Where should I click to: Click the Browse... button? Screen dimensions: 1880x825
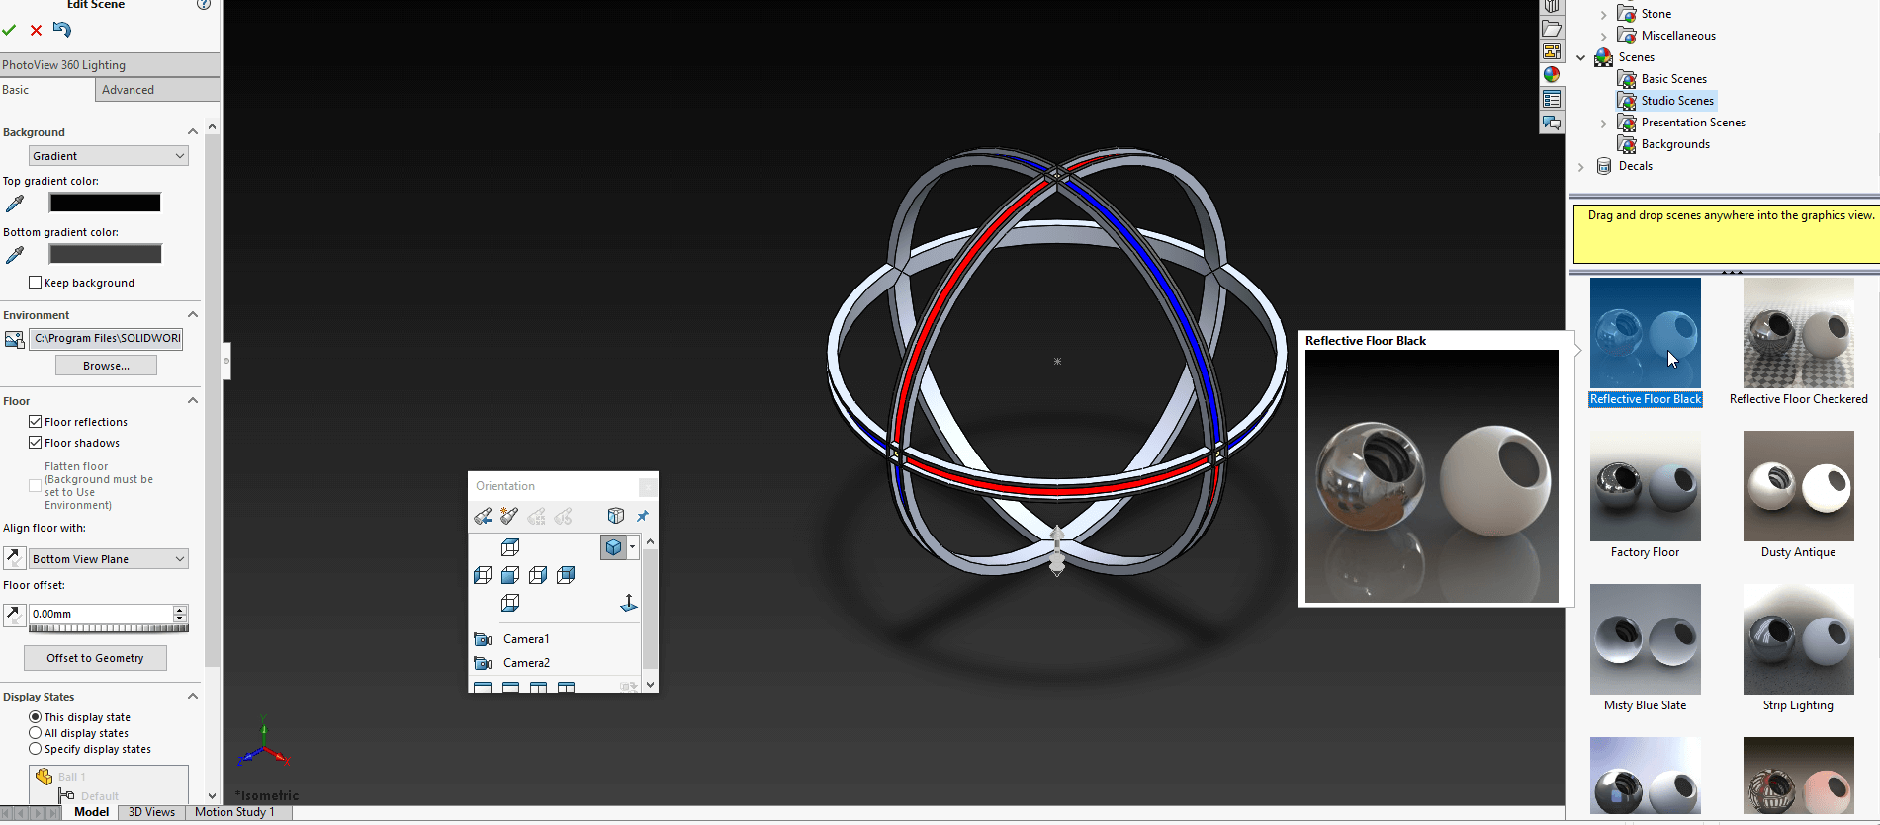tap(106, 366)
